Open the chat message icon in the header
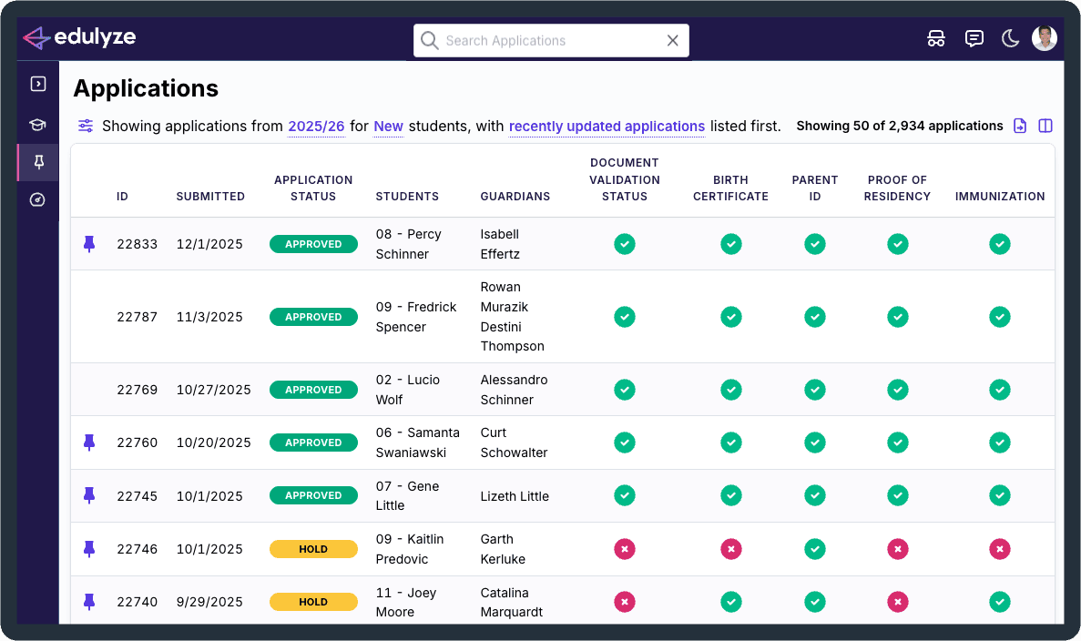The image size is (1081, 641). coord(974,38)
